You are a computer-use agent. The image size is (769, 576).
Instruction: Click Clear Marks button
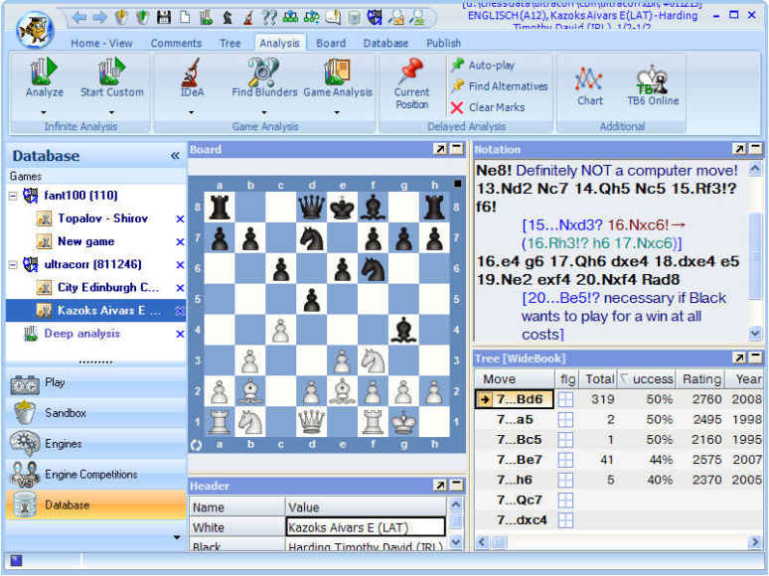click(495, 107)
